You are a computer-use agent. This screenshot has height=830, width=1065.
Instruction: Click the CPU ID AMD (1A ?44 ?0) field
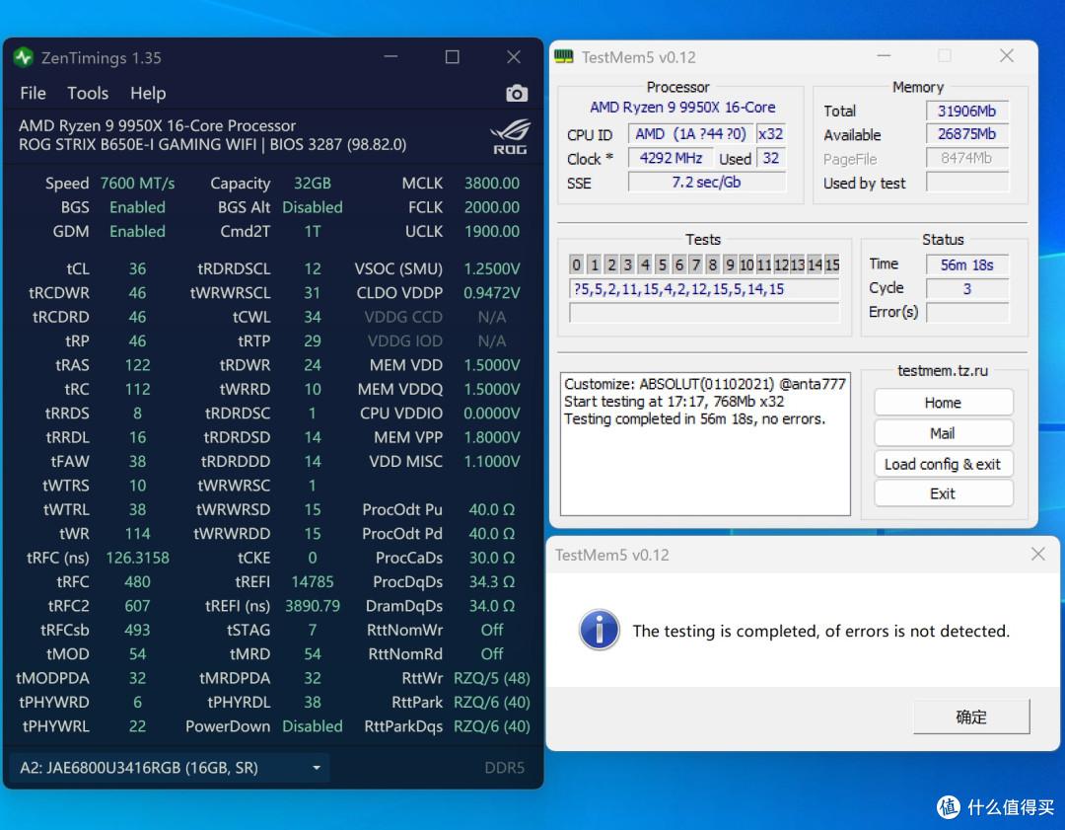point(690,134)
